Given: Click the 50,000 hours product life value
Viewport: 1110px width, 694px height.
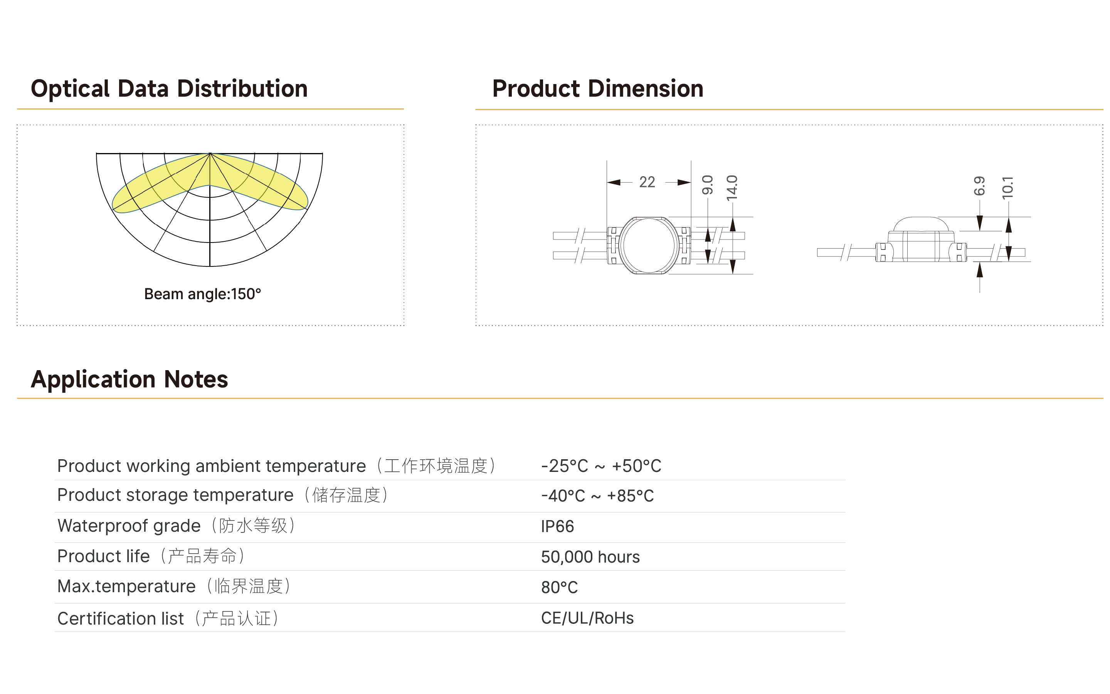Looking at the screenshot, I should (x=590, y=557).
